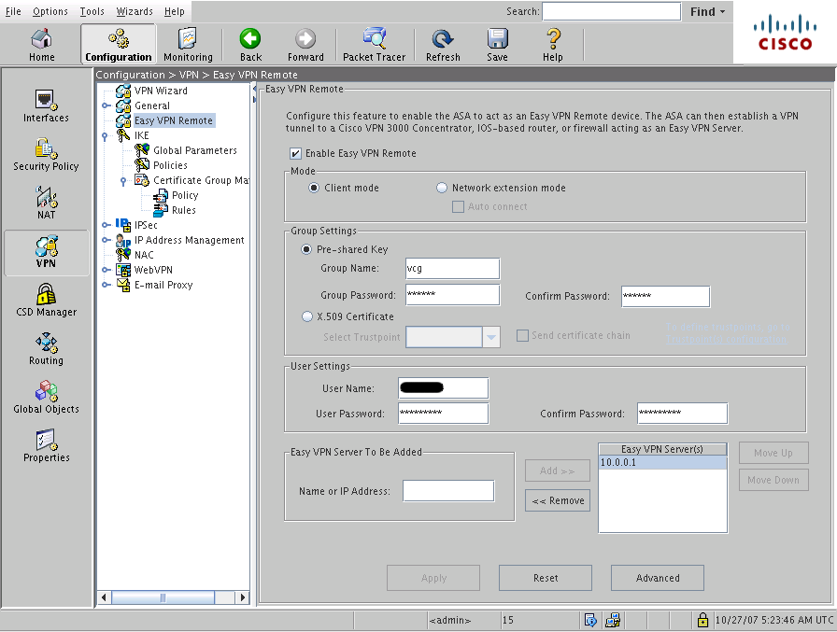
Task: Select Policy under Certificate Group
Action: point(185,195)
